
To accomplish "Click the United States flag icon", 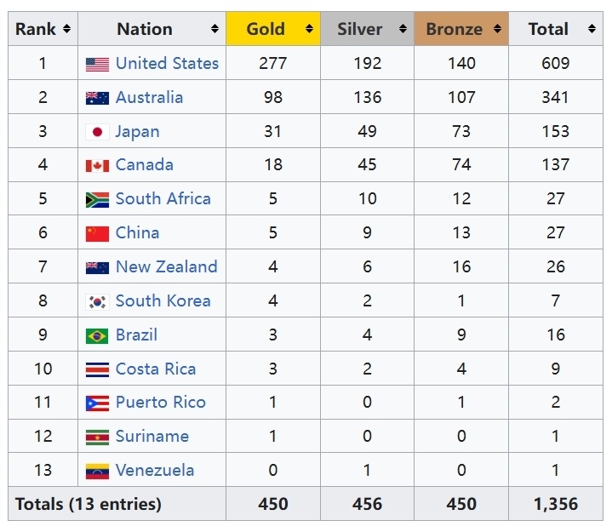I will pos(97,65).
